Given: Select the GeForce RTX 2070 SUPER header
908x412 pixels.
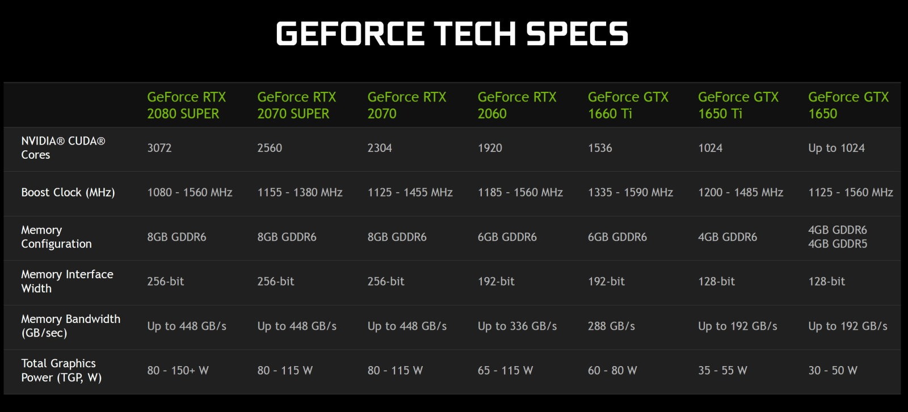Looking at the screenshot, I should pos(296,105).
